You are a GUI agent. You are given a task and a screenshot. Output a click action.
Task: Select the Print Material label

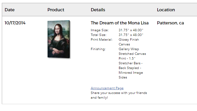coord(102,40)
